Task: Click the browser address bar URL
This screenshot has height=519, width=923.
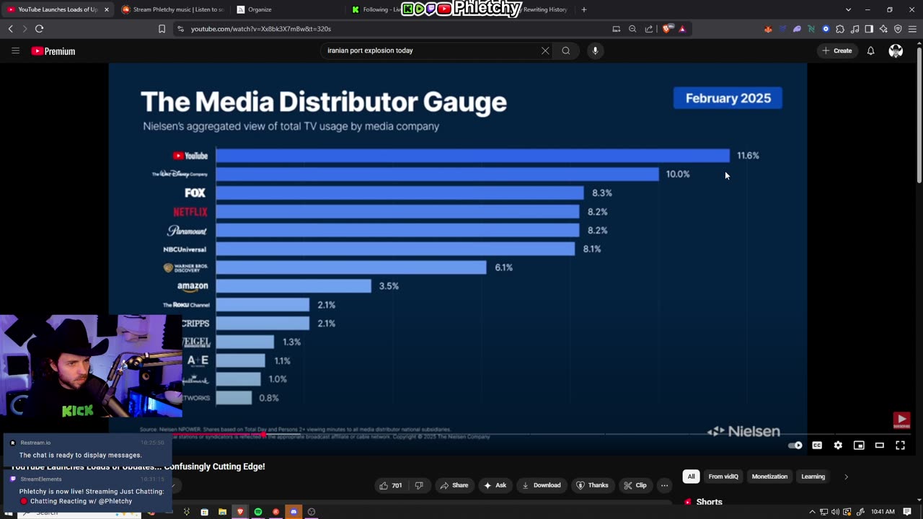Action: [x=261, y=29]
